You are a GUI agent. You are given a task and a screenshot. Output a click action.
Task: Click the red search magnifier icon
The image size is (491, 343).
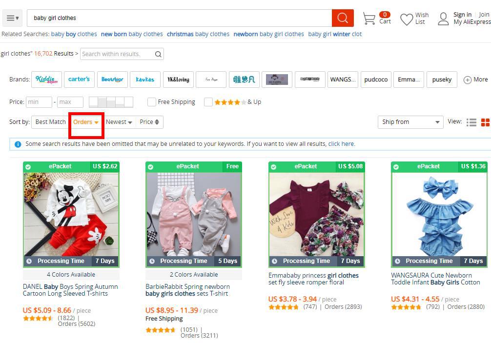click(x=343, y=18)
